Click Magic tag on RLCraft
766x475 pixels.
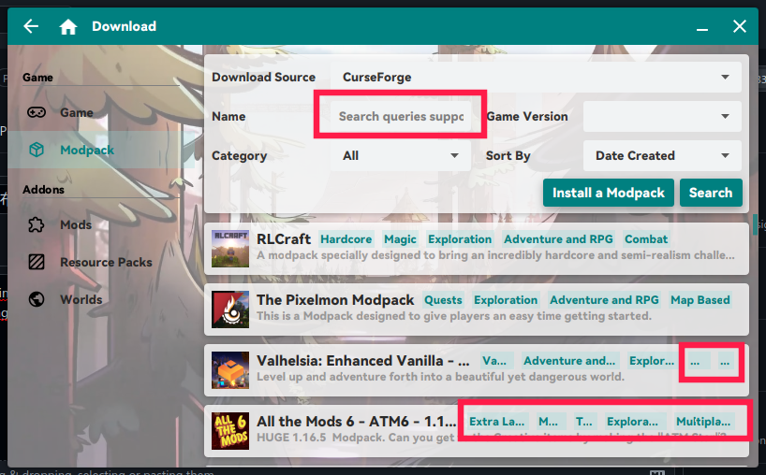(x=400, y=239)
